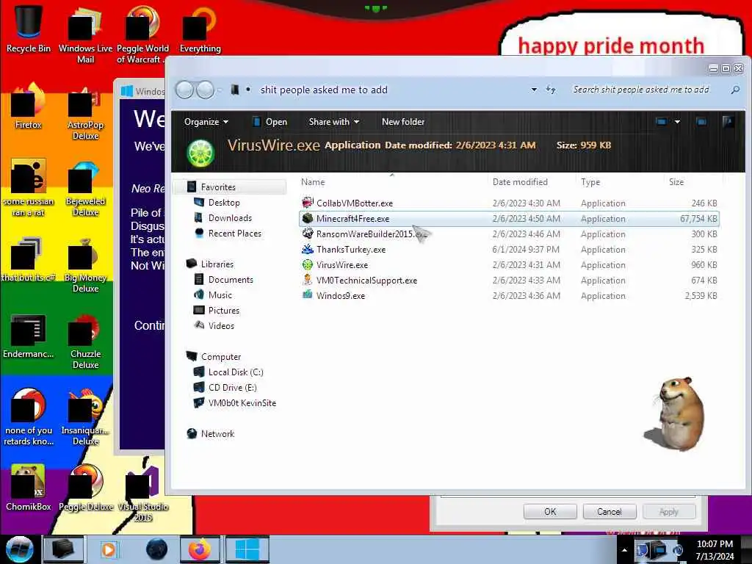Open the Start menu orb
This screenshot has width=752, height=564.
click(19, 549)
